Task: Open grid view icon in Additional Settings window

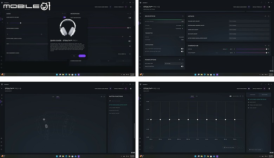Action: tap(269, 7)
